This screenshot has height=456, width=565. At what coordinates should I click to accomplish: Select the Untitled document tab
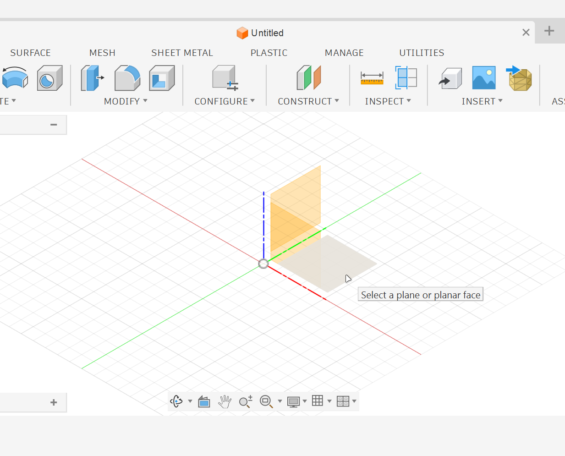tap(267, 33)
